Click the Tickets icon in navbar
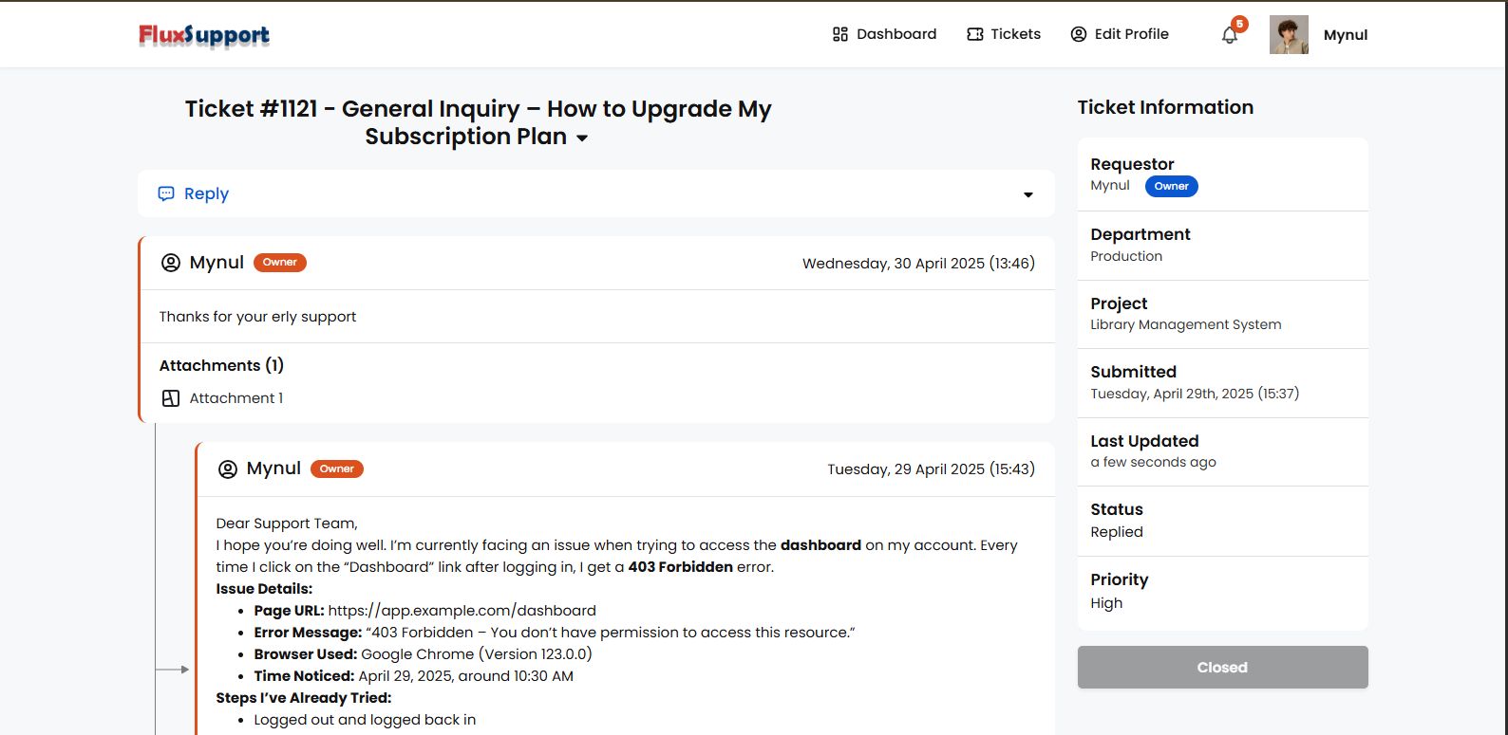Viewport: 1508px width, 735px height. 974,34
